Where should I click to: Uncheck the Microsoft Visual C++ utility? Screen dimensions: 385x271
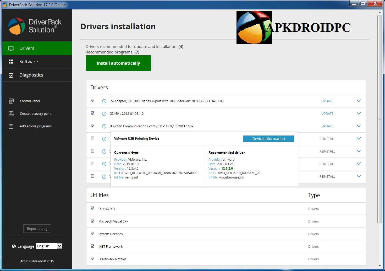tap(92, 221)
